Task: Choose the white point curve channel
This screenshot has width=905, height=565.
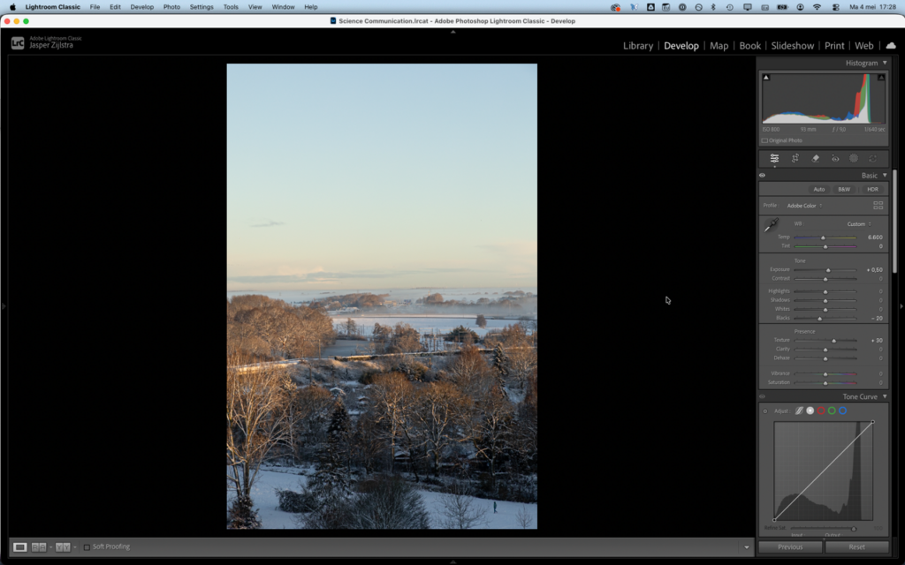Action: tap(810, 411)
